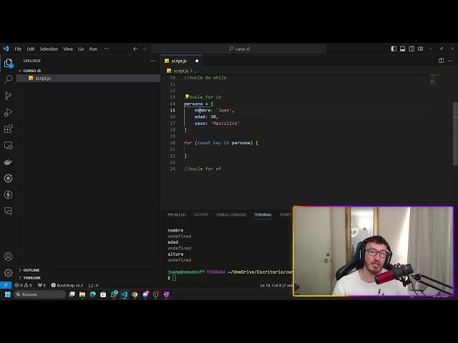Click the VS Code logo in the title bar

click(x=6, y=49)
